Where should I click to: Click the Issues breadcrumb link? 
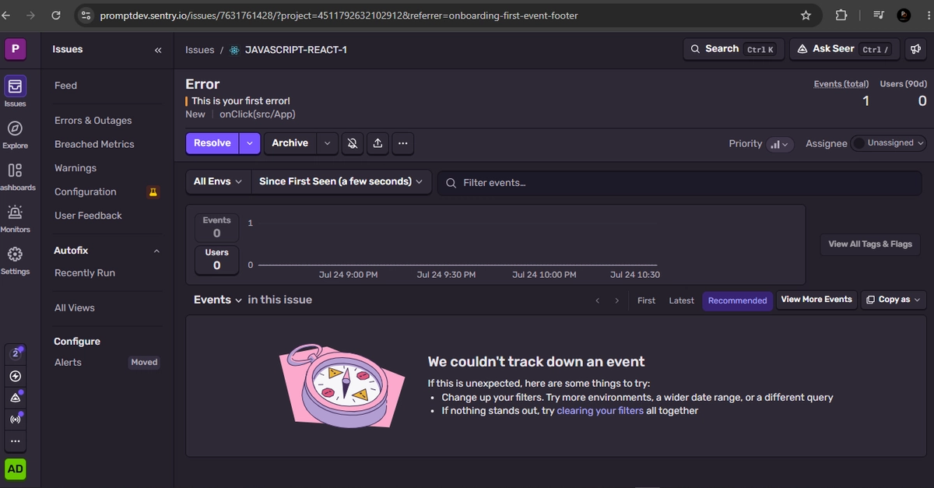click(x=199, y=50)
